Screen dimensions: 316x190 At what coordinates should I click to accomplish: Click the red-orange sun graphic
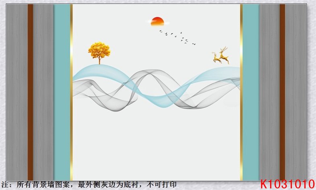[x=157, y=21]
